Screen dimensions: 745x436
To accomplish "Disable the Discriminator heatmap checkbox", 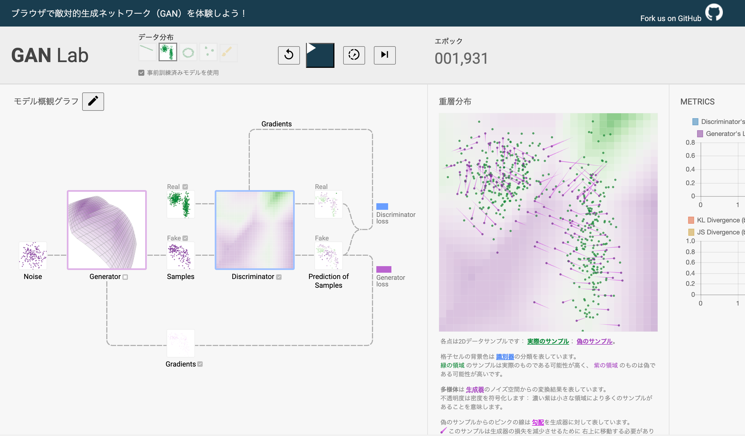I will coord(279,277).
